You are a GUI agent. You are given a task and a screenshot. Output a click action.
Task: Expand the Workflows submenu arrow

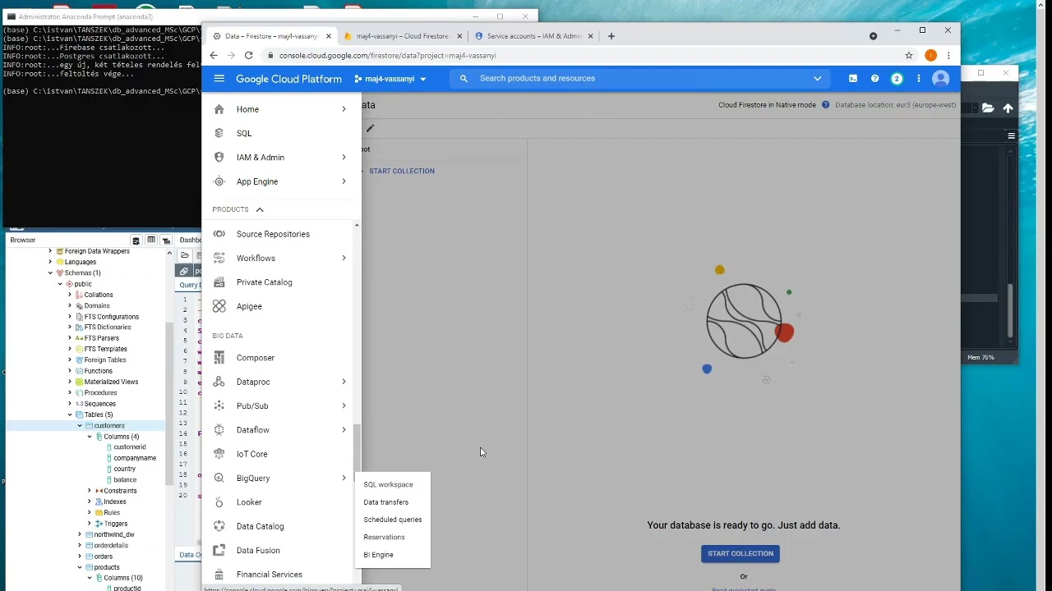click(x=344, y=258)
